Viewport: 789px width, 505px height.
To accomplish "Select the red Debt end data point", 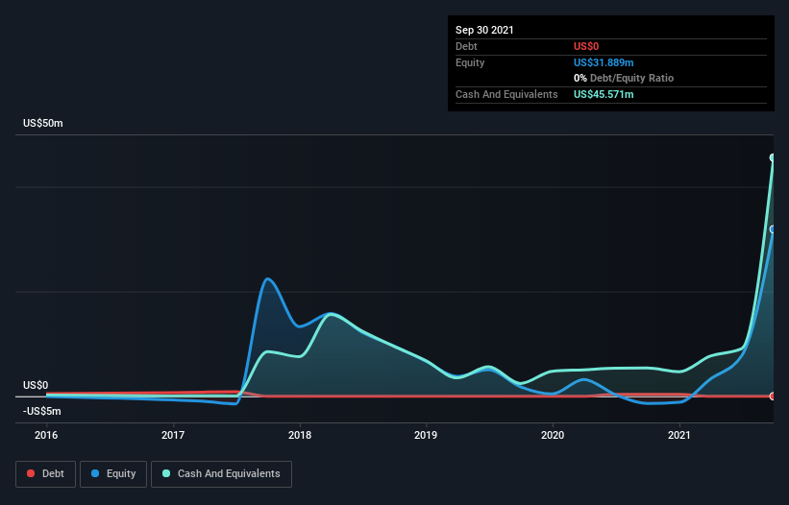I will tap(773, 396).
